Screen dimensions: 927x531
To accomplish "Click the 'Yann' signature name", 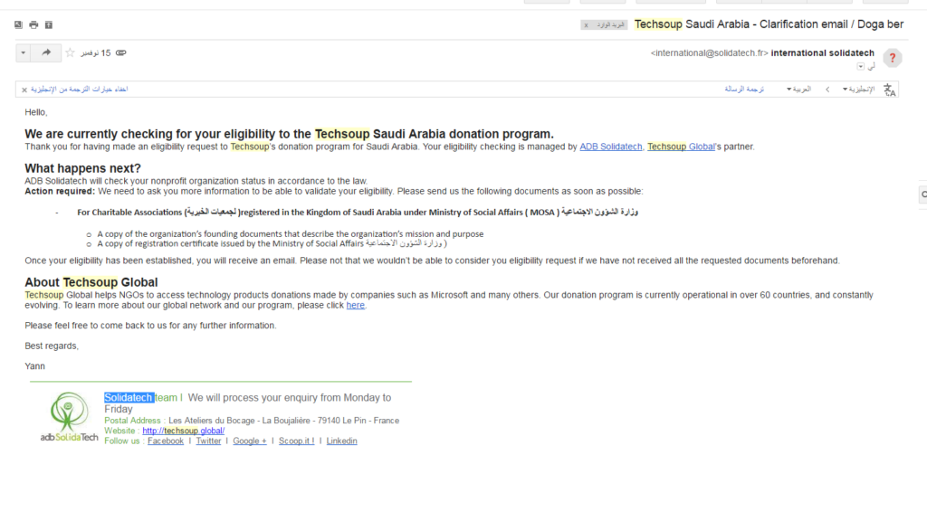I will (x=35, y=366).
